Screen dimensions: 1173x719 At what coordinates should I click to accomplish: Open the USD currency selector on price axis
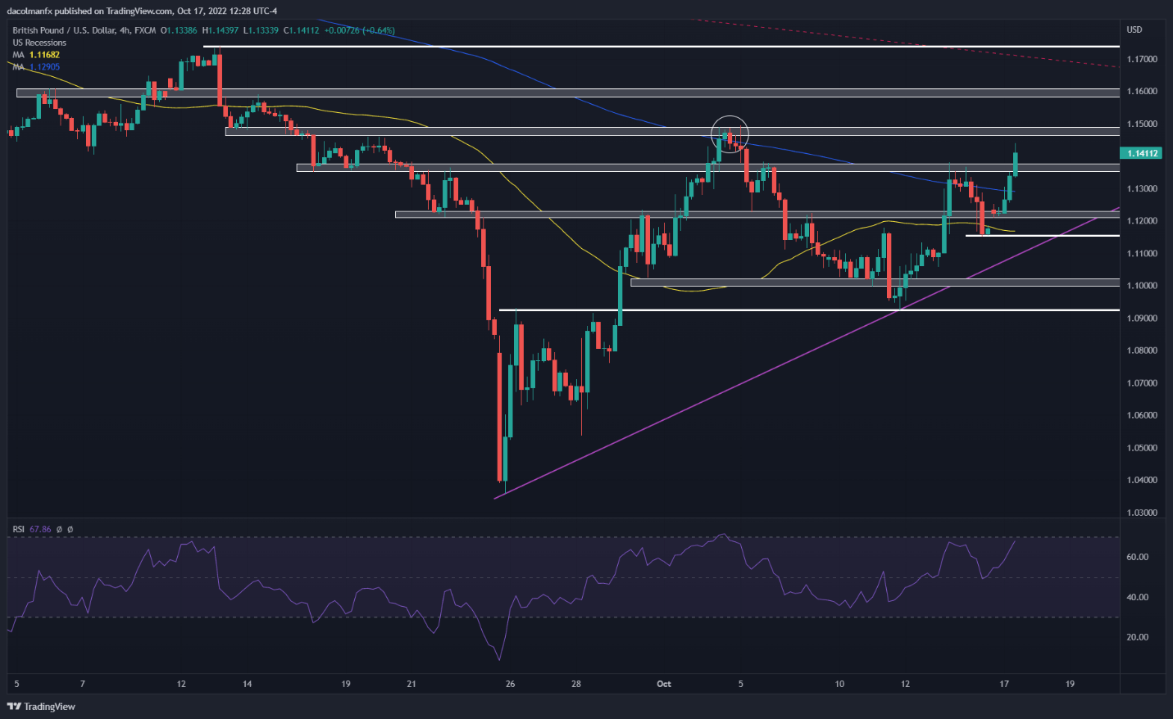coord(1134,29)
